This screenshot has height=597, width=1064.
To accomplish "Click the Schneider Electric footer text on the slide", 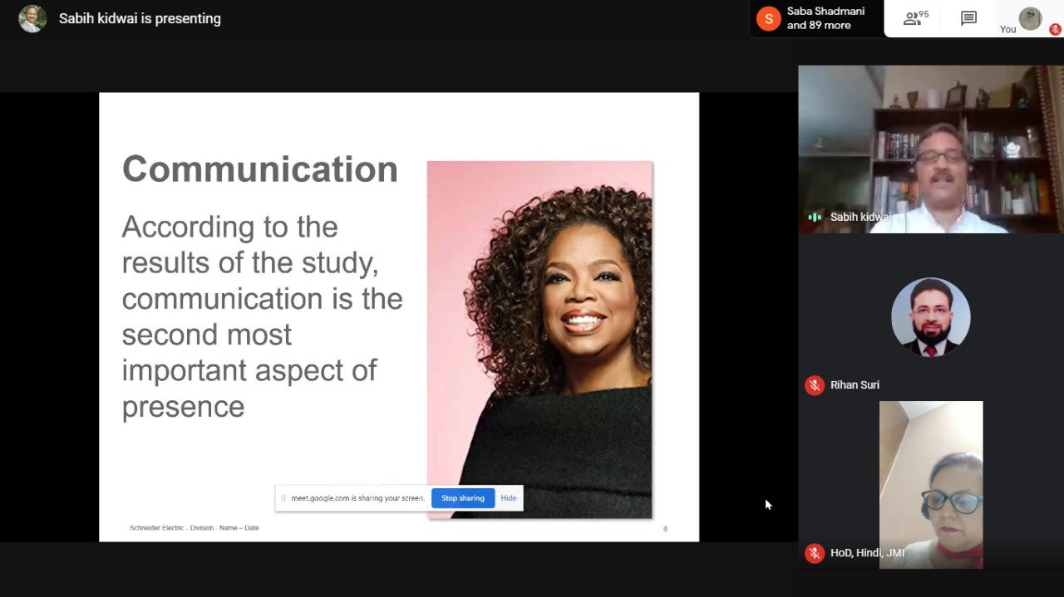I will click(194, 528).
